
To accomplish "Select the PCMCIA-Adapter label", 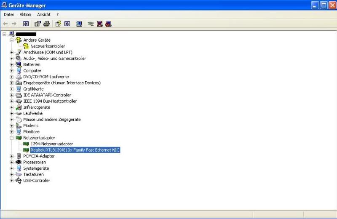I will click(39, 156).
